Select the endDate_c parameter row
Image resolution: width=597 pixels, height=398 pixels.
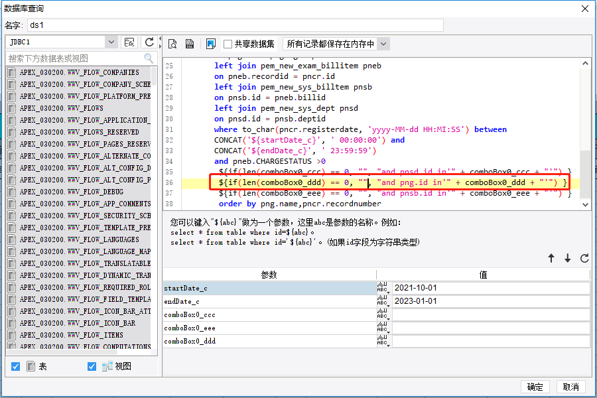[x=269, y=302]
